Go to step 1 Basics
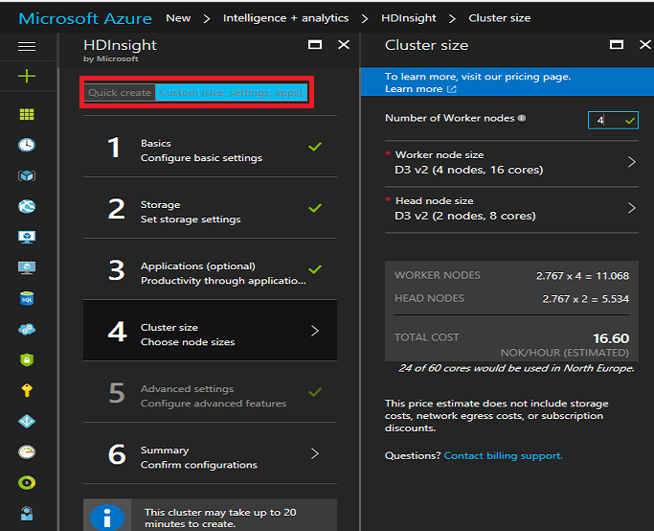 210,148
